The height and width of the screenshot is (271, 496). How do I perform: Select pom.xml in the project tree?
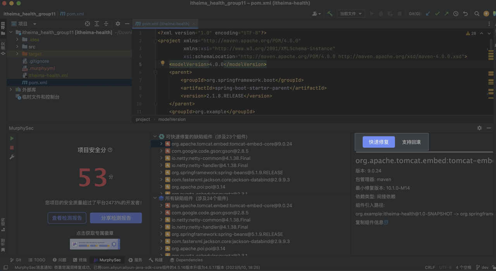click(38, 83)
